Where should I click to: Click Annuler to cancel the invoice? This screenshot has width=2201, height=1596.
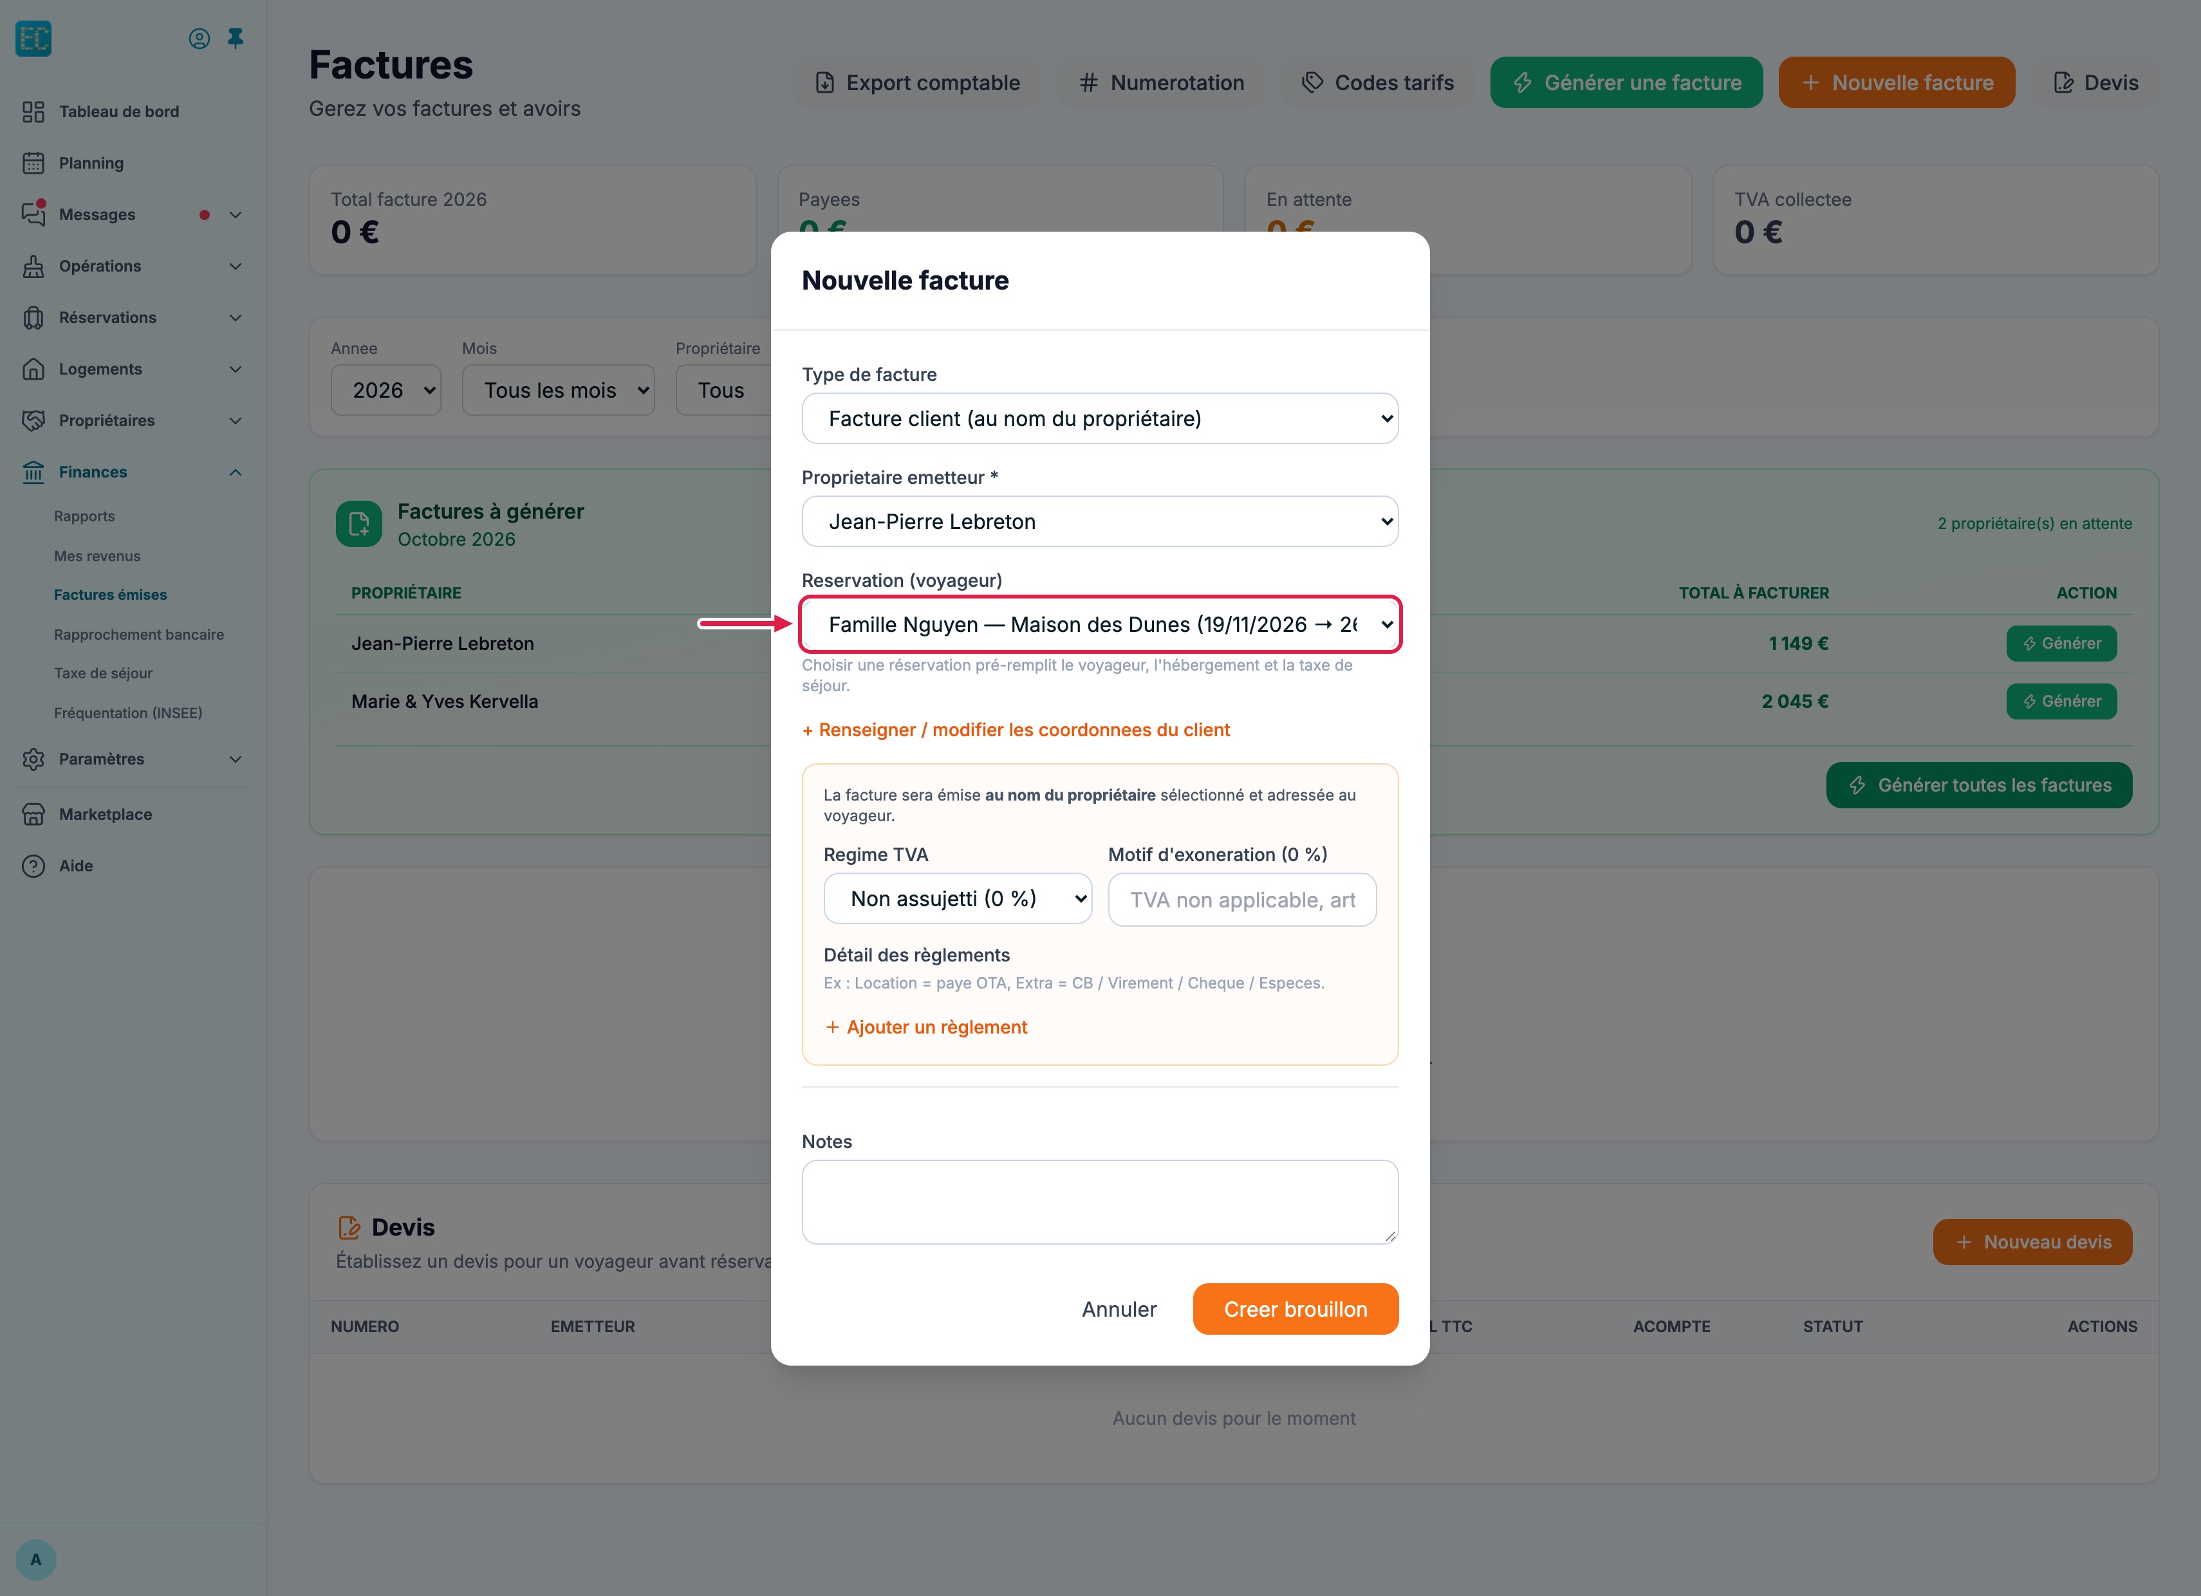pos(1119,1309)
